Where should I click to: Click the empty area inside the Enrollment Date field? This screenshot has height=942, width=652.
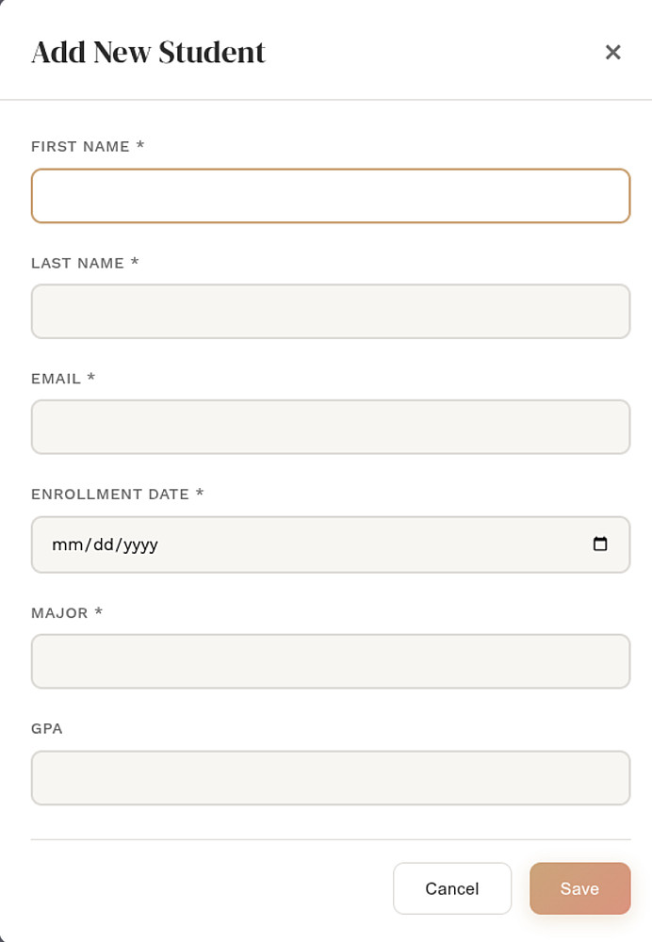(372, 544)
